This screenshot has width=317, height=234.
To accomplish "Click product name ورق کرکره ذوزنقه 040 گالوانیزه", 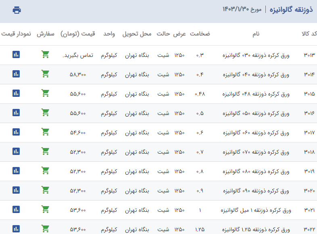I will (256, 74).
